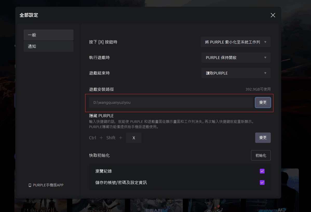311x212 pixels.
Task: Select the Trickster game thumbnail at bottom
Action: tap(156, 206)
